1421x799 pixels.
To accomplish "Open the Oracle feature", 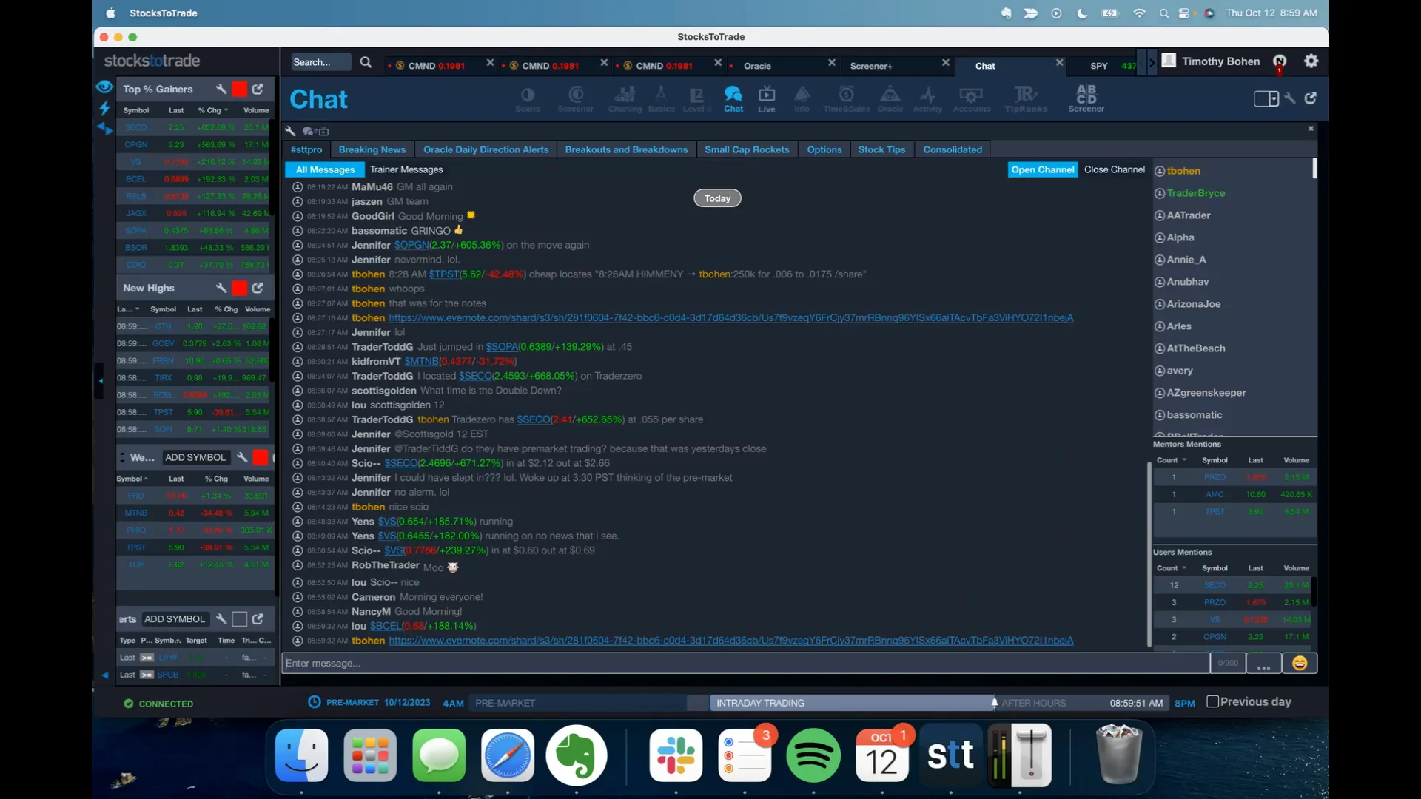I will tap(890, 98).
